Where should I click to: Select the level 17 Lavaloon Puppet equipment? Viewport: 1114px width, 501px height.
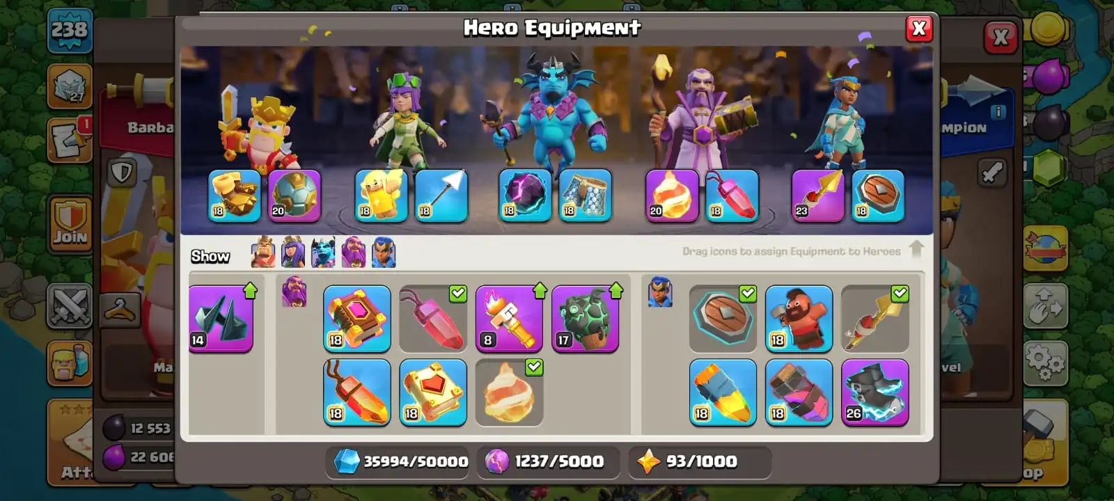(x=585, y=319)
